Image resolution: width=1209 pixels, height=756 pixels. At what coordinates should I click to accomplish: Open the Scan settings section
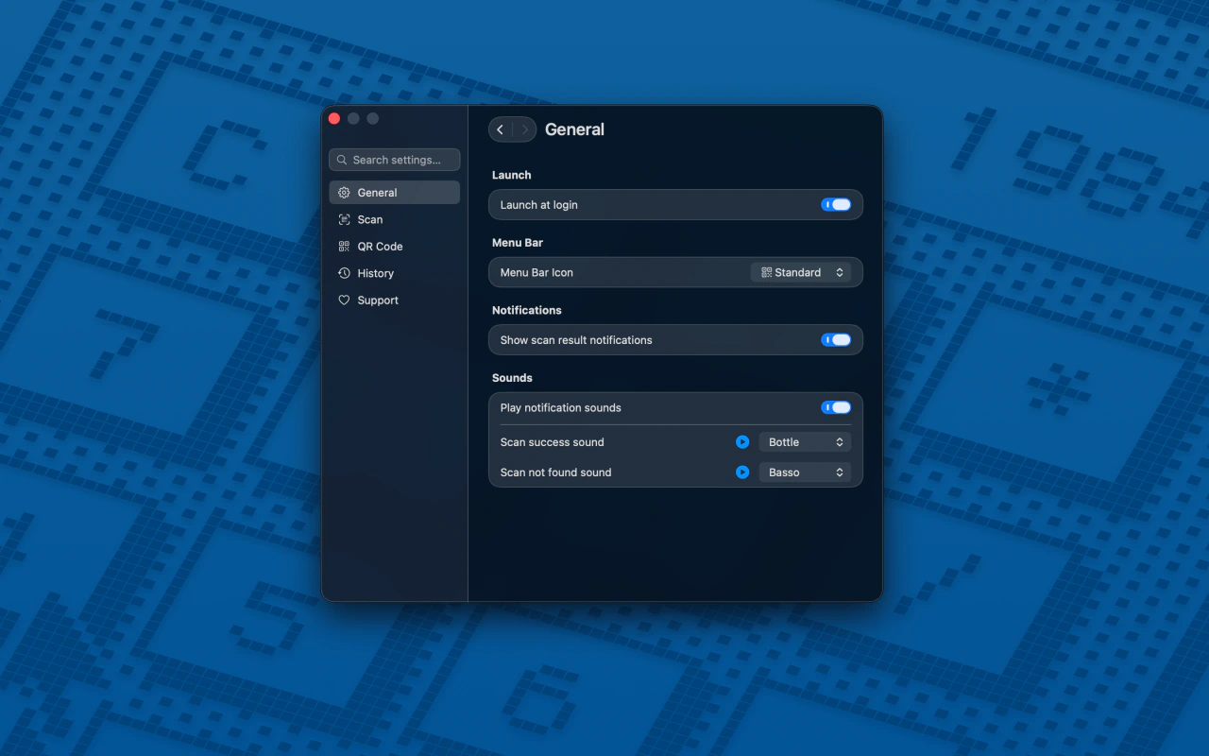394,219
